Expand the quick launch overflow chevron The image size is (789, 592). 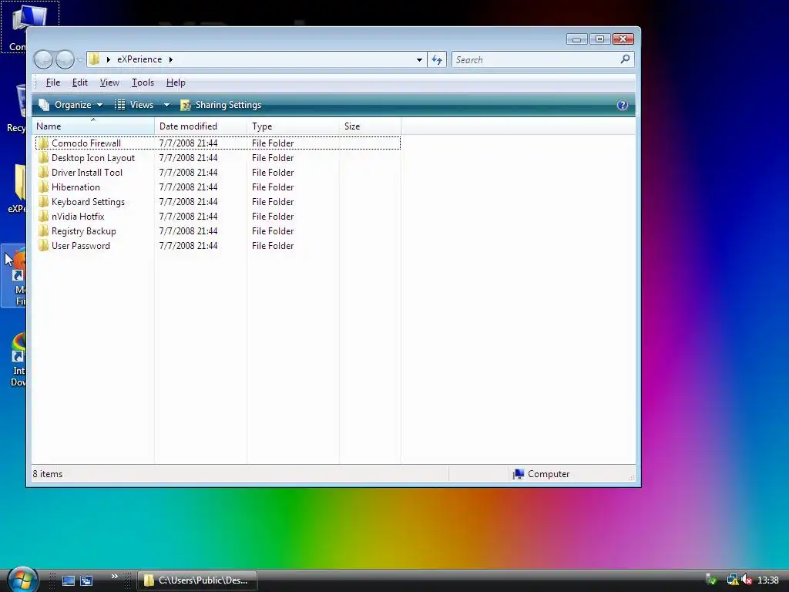tap(115, 577)
